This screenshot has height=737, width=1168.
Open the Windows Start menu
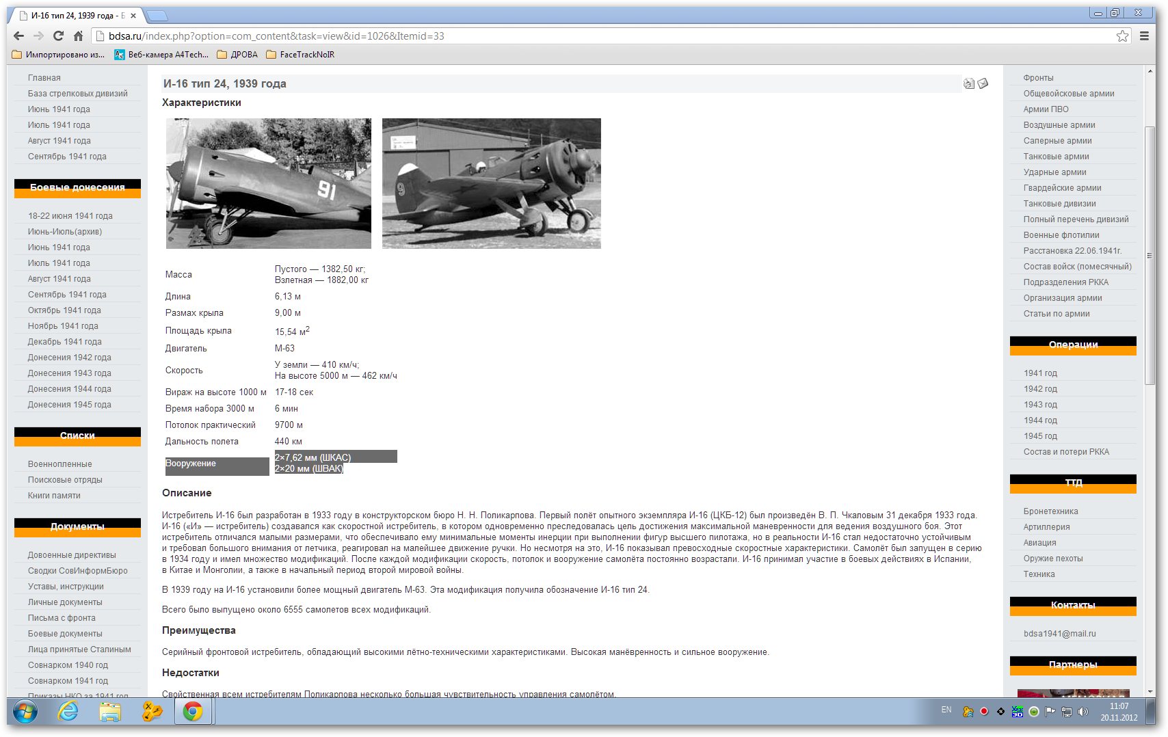(25, 712)
